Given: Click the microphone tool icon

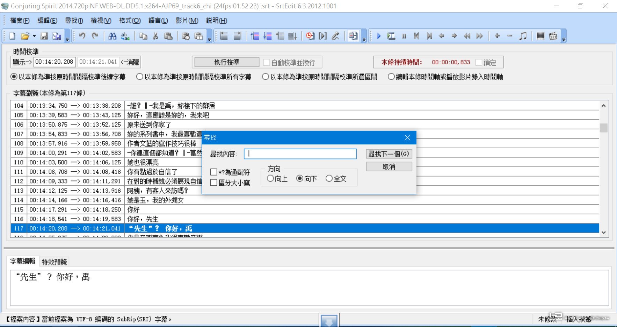Looking at the screenshot, I should pyautogui.click(x=335, y=36).
